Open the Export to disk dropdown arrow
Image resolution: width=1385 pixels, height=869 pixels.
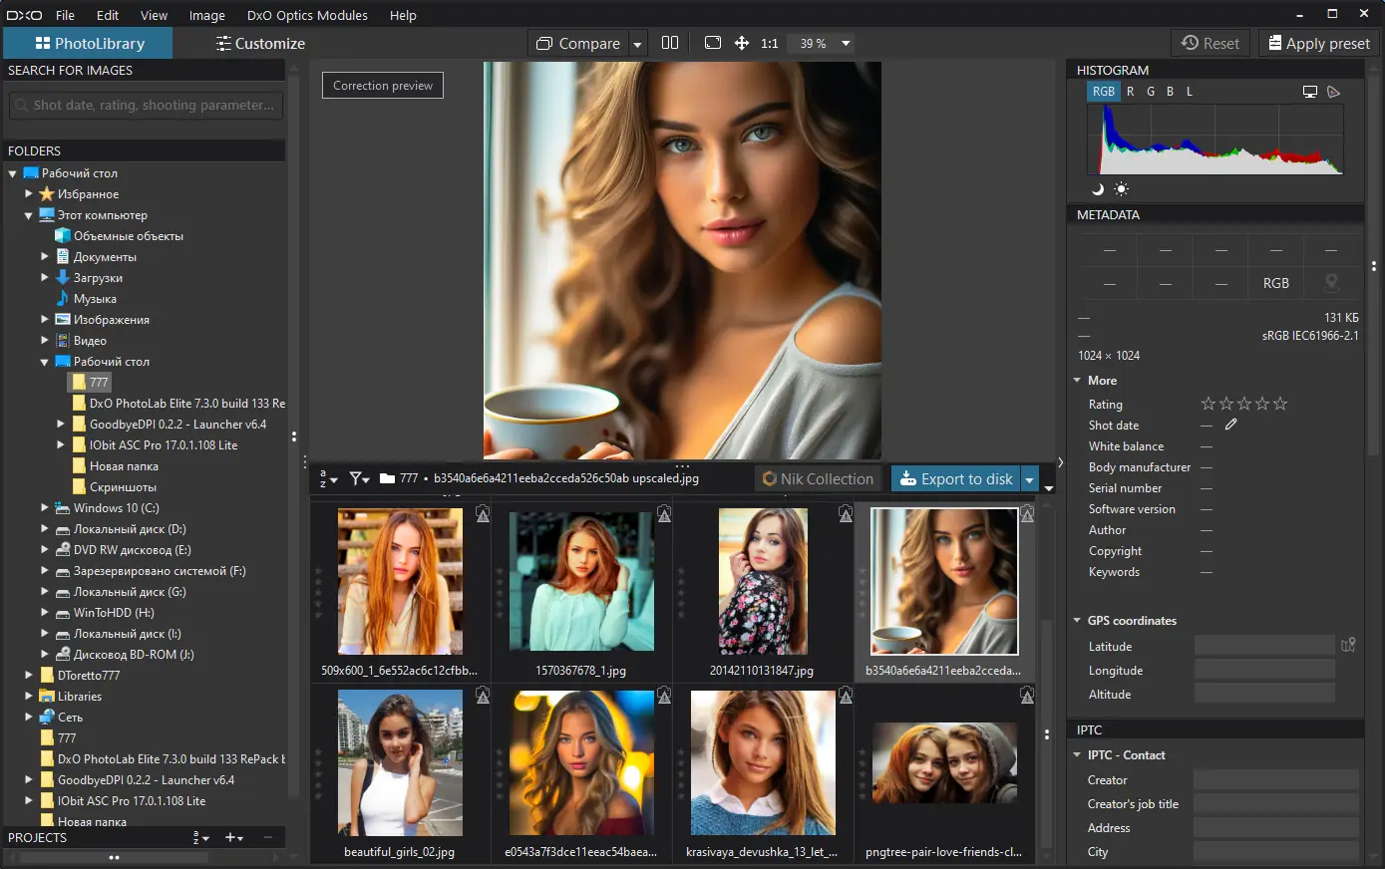point(1029,479)
